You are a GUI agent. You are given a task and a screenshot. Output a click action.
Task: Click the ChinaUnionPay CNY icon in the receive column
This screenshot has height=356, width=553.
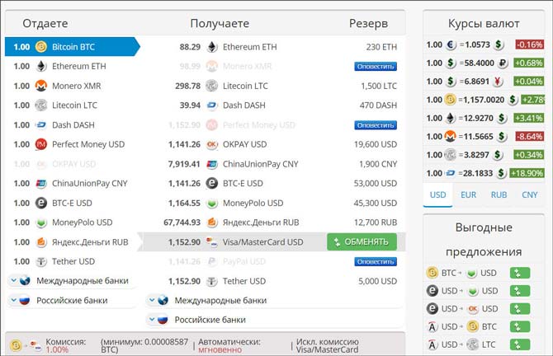212,164
